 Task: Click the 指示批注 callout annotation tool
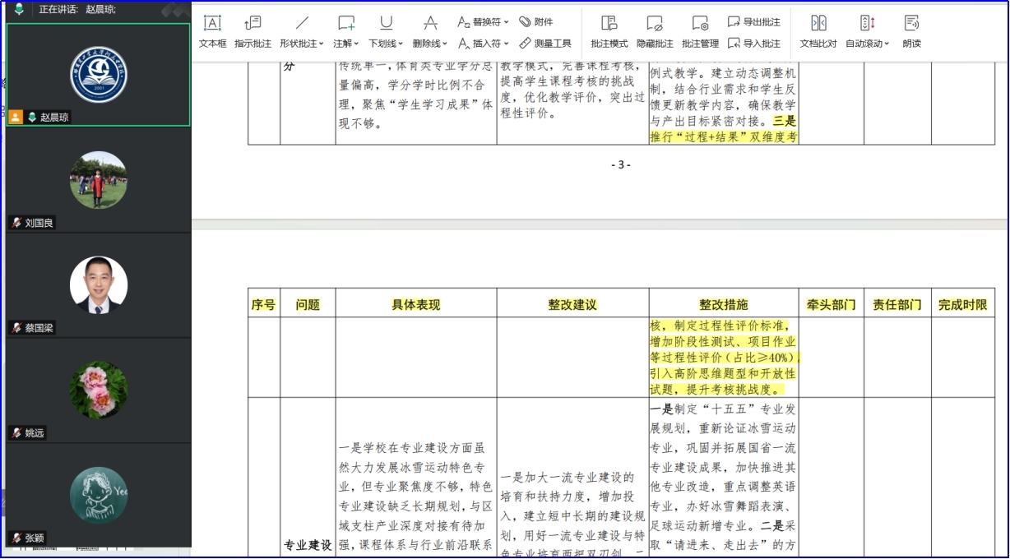pyautogui.click(x=252, y=31)
